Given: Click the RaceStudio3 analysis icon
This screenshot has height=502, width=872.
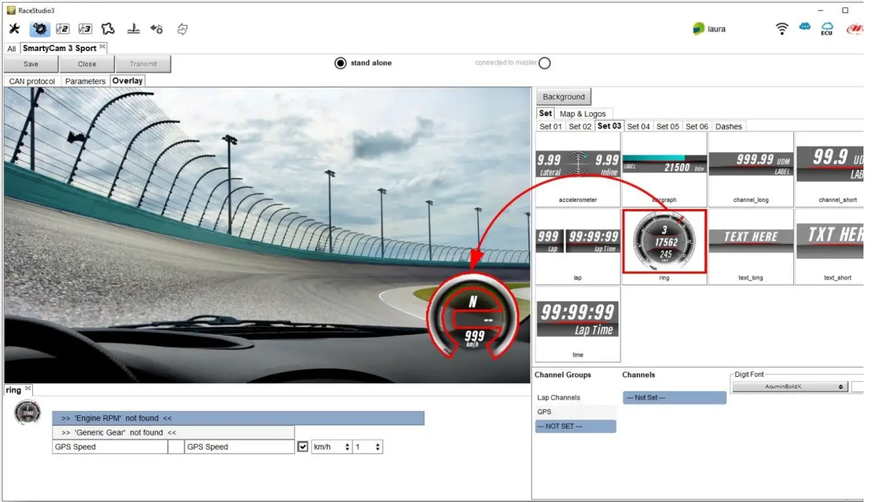Looking at the screenshot, I should point(85,29).
